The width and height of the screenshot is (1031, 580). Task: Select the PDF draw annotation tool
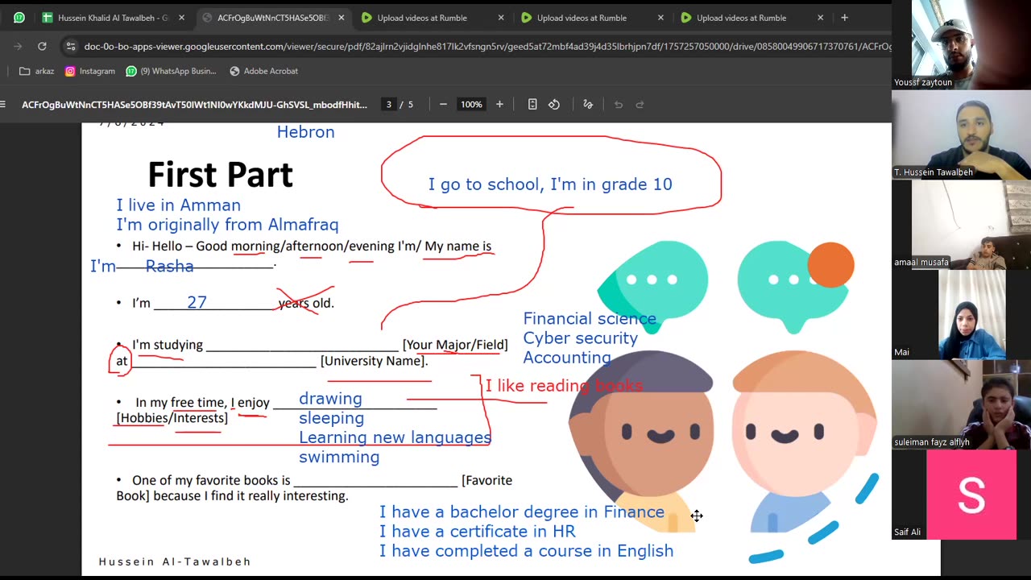point(588,105)
